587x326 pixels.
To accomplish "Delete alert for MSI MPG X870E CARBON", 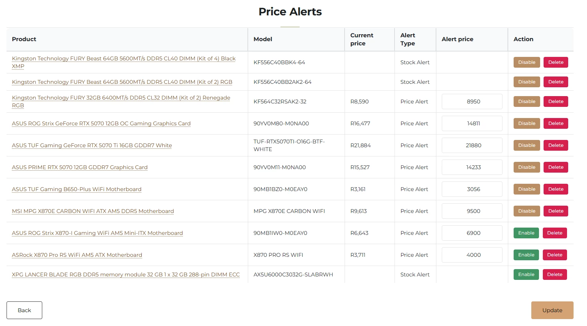I will [x=556, y=211].
